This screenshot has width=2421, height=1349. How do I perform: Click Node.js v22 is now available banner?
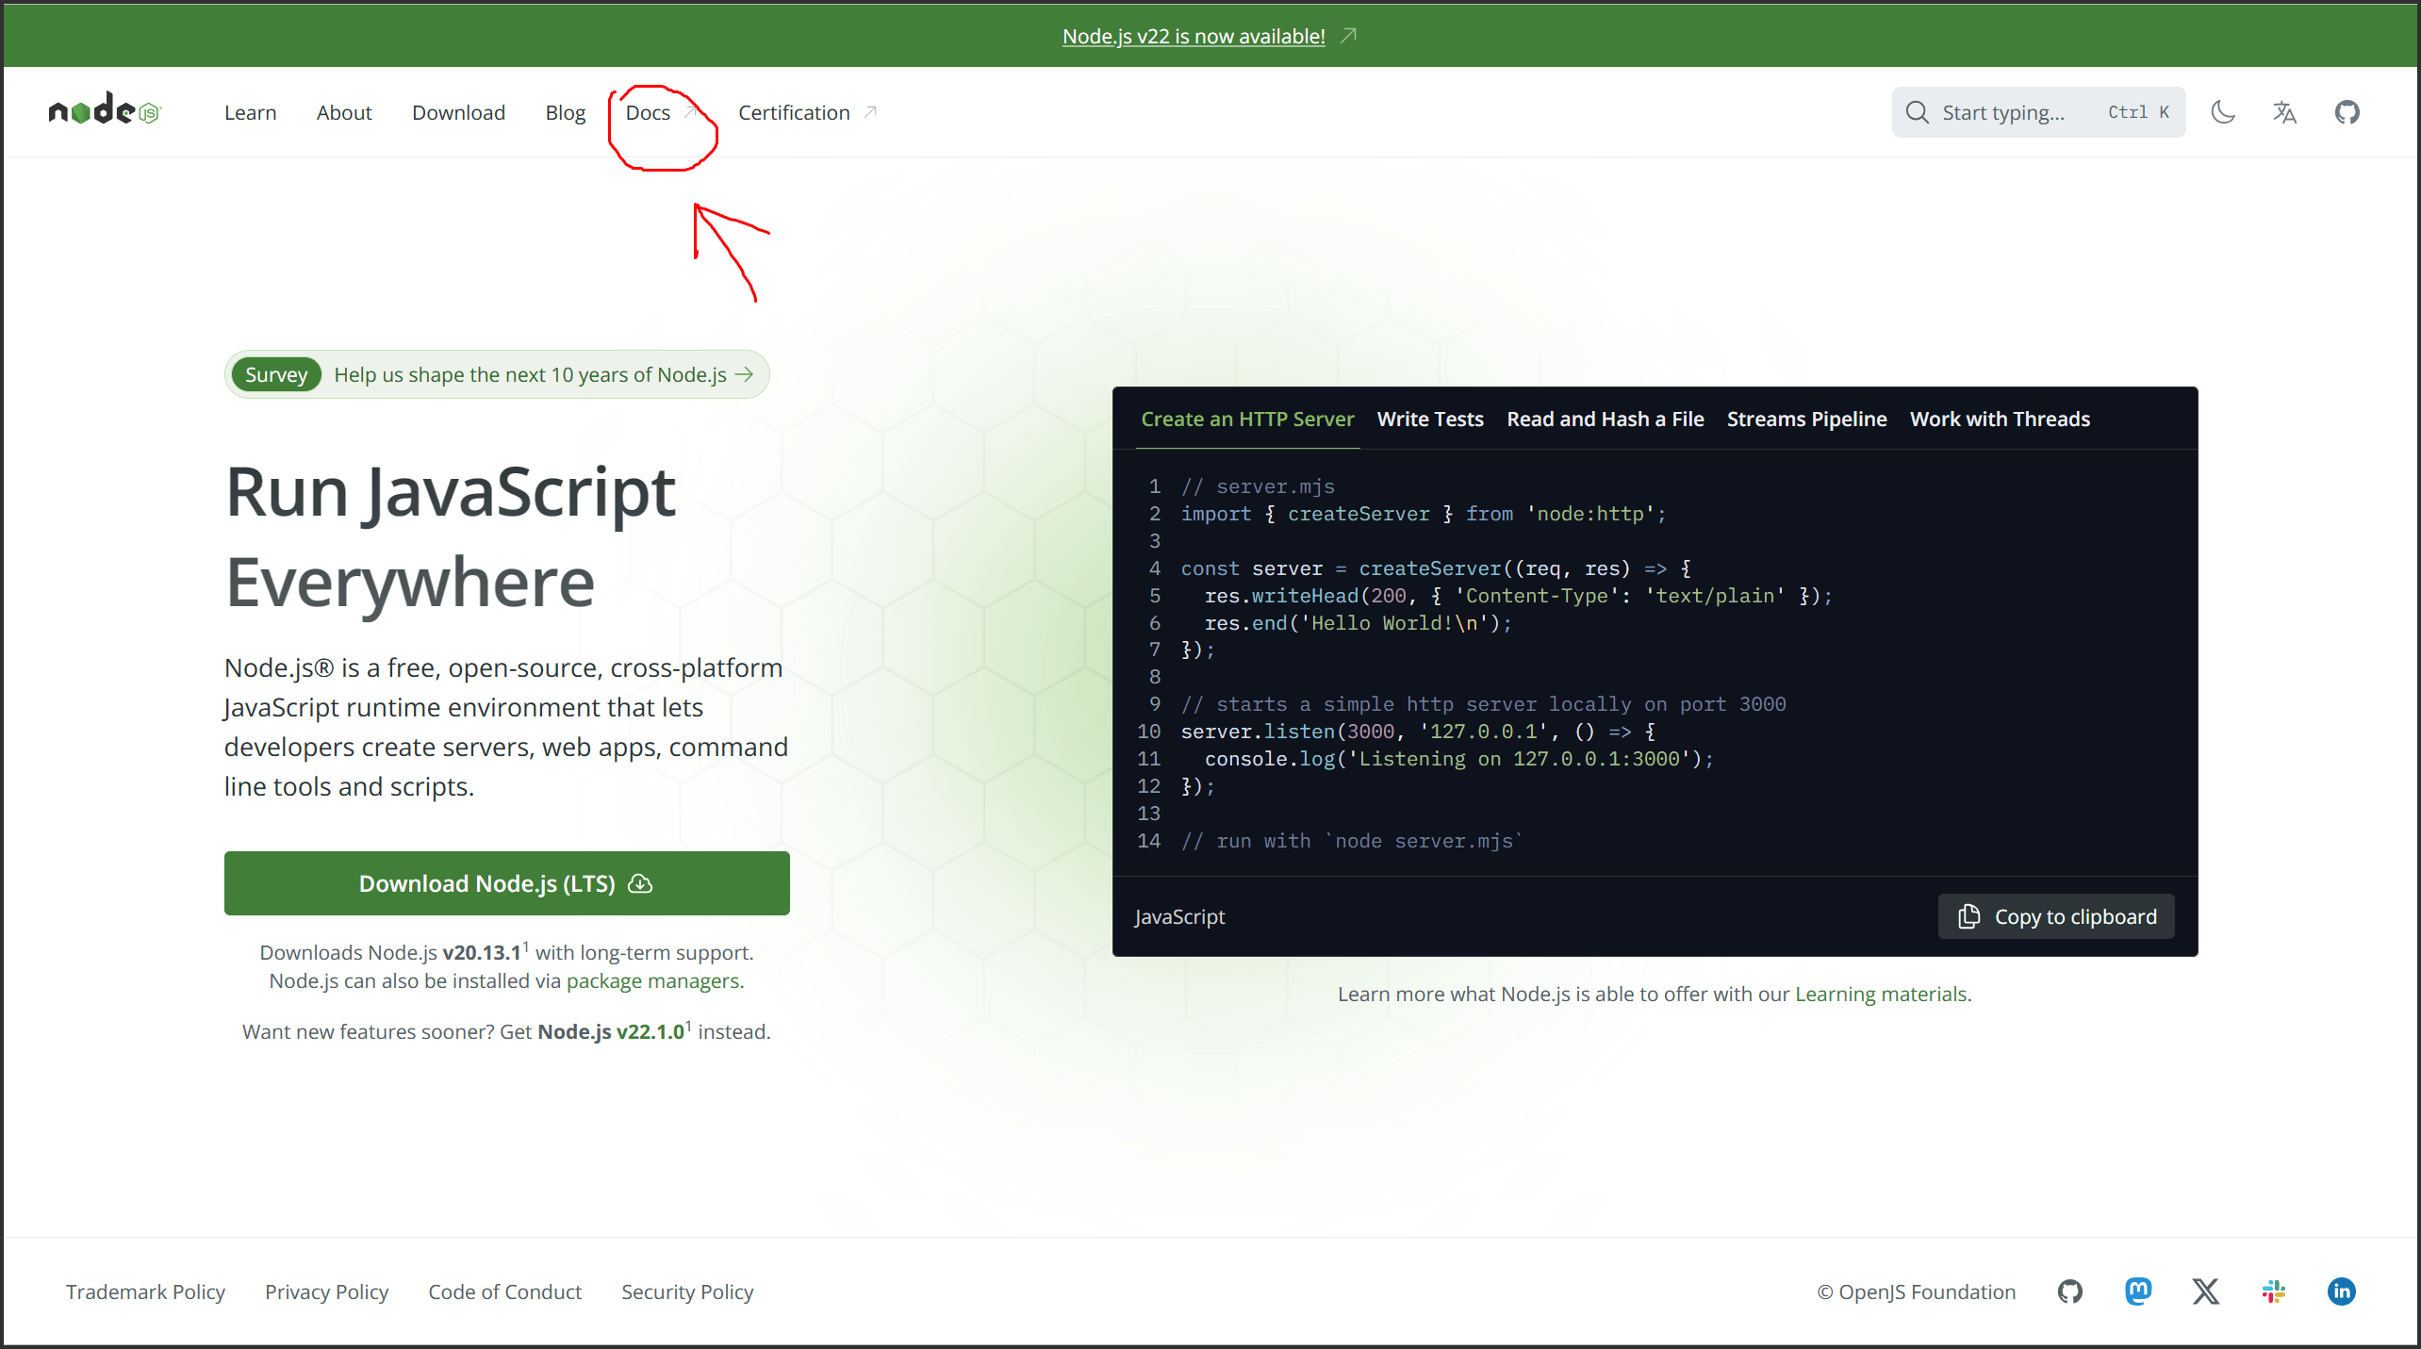(x=1194, y=36)
